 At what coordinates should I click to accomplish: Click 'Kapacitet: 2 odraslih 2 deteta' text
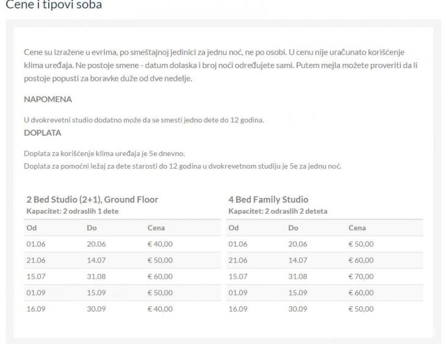278,211
